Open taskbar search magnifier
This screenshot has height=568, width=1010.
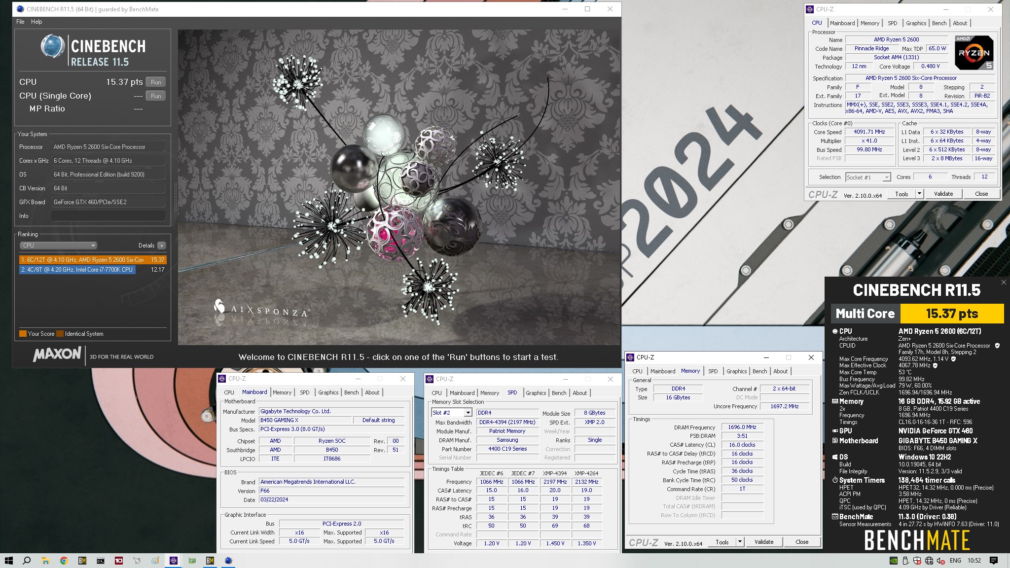(x=27, y=561)
